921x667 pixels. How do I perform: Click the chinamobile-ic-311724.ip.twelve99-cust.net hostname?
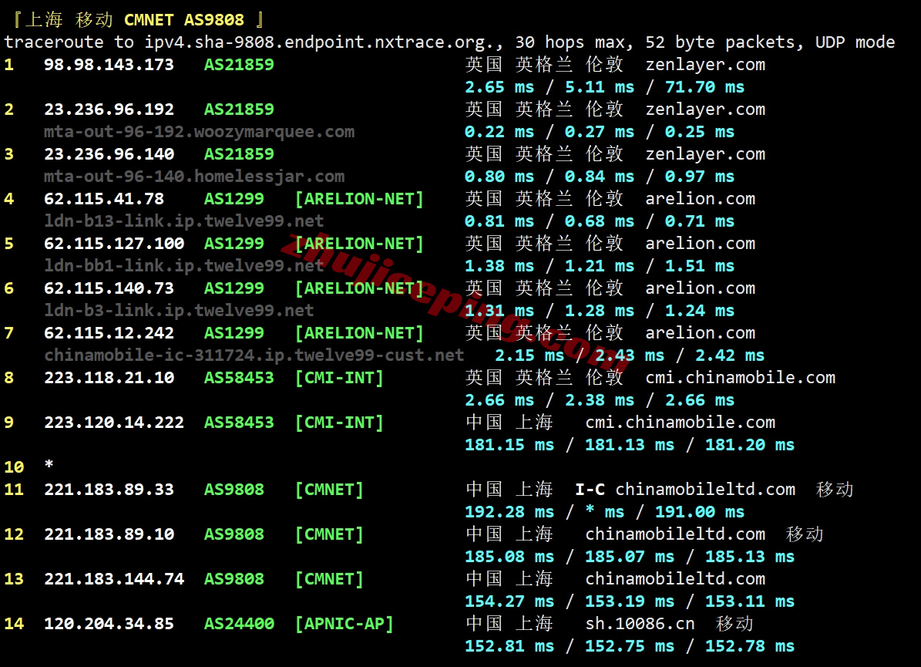tap(254, 355)
